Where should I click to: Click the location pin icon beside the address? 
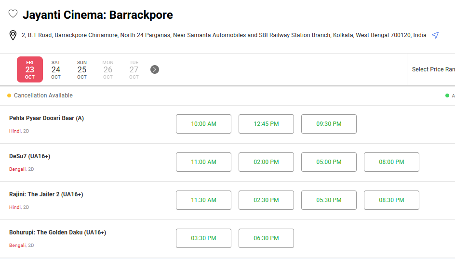[13, 35]
